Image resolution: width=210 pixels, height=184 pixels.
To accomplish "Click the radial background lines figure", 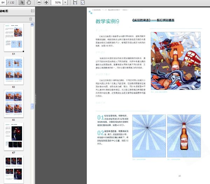I will [x=149, y=136].
